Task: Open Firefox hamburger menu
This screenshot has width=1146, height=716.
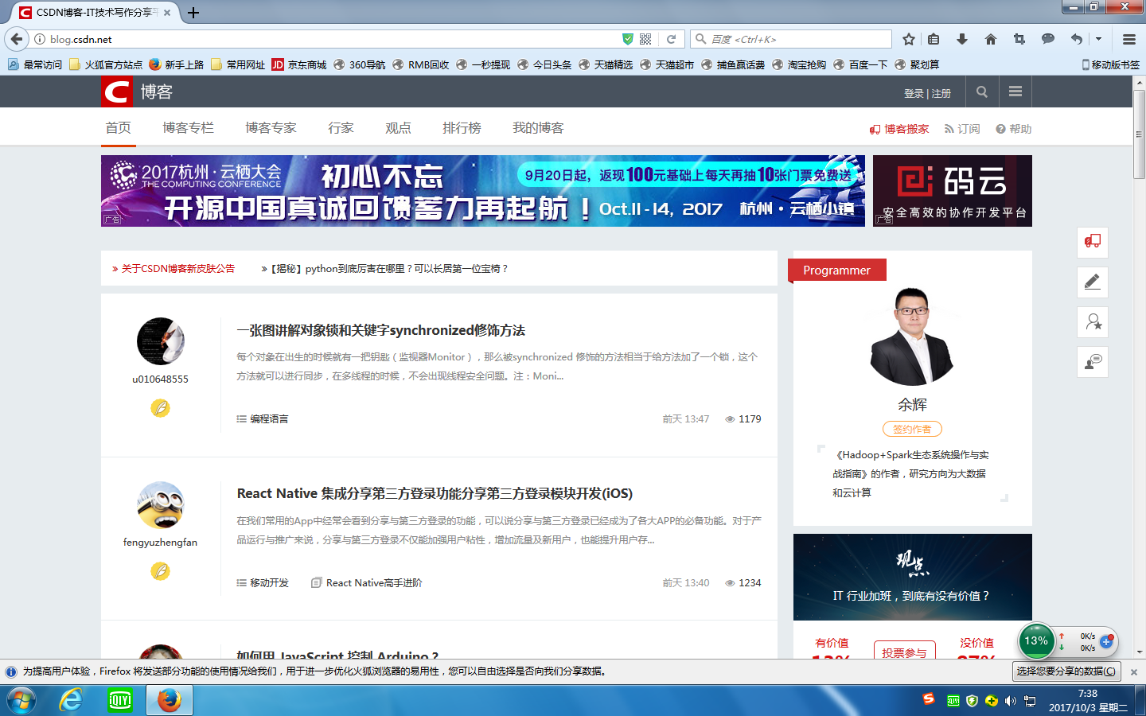Action: tap(1129, 39)
